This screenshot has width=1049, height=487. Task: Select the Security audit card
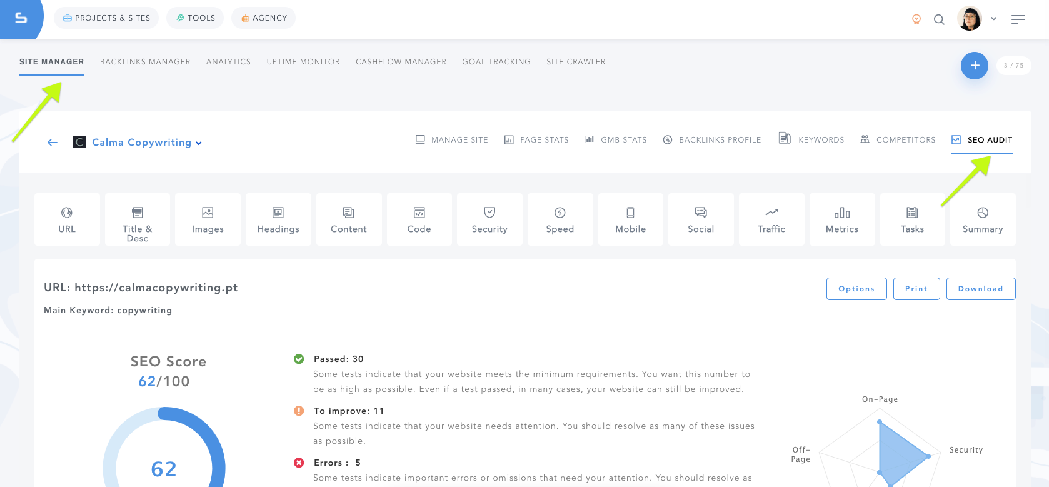[x=489, y=219]
